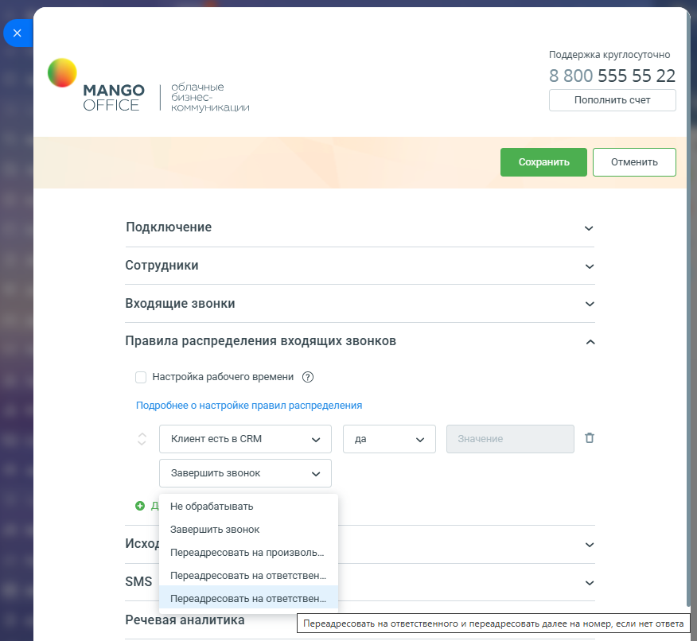Viewport: 697px width, 641px height.
Task: Open Подробнее о настройке правил распределения link
Action: pos(249,406)
